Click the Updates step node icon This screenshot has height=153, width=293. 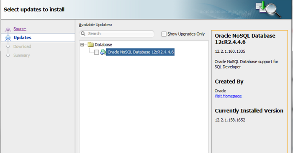point(8,38)
